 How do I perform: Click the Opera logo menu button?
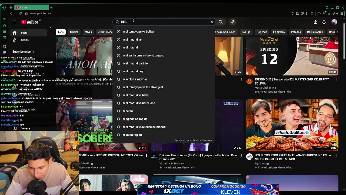[4, 7]
